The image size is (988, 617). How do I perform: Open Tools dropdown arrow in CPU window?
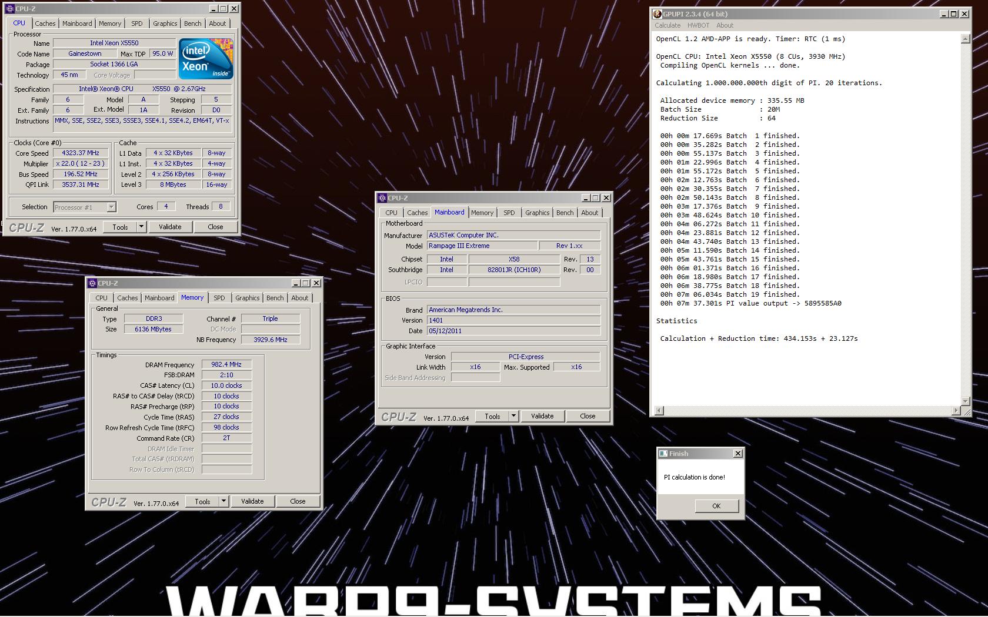click(141, 227)
